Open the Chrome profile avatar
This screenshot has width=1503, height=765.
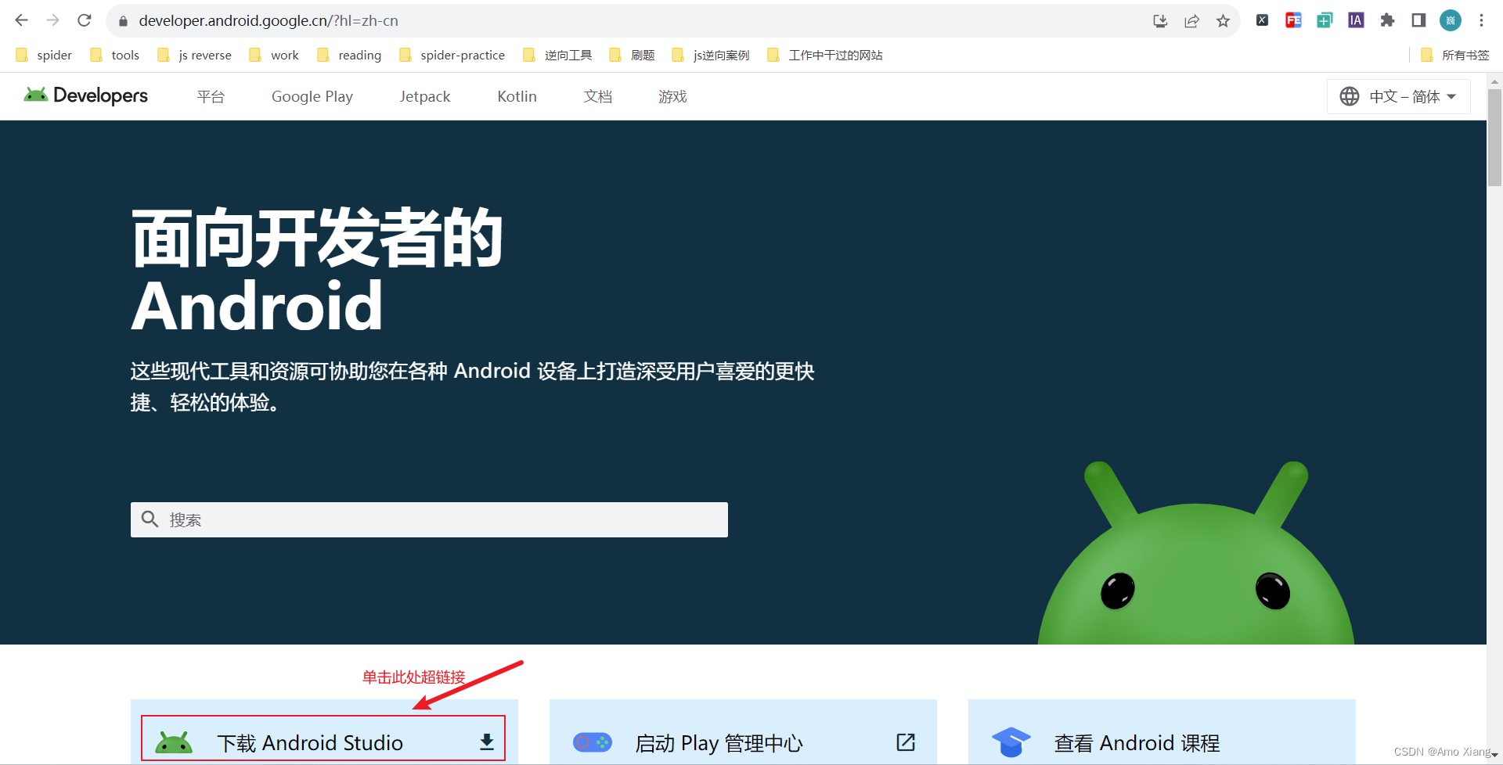(x=1451, y=20)
